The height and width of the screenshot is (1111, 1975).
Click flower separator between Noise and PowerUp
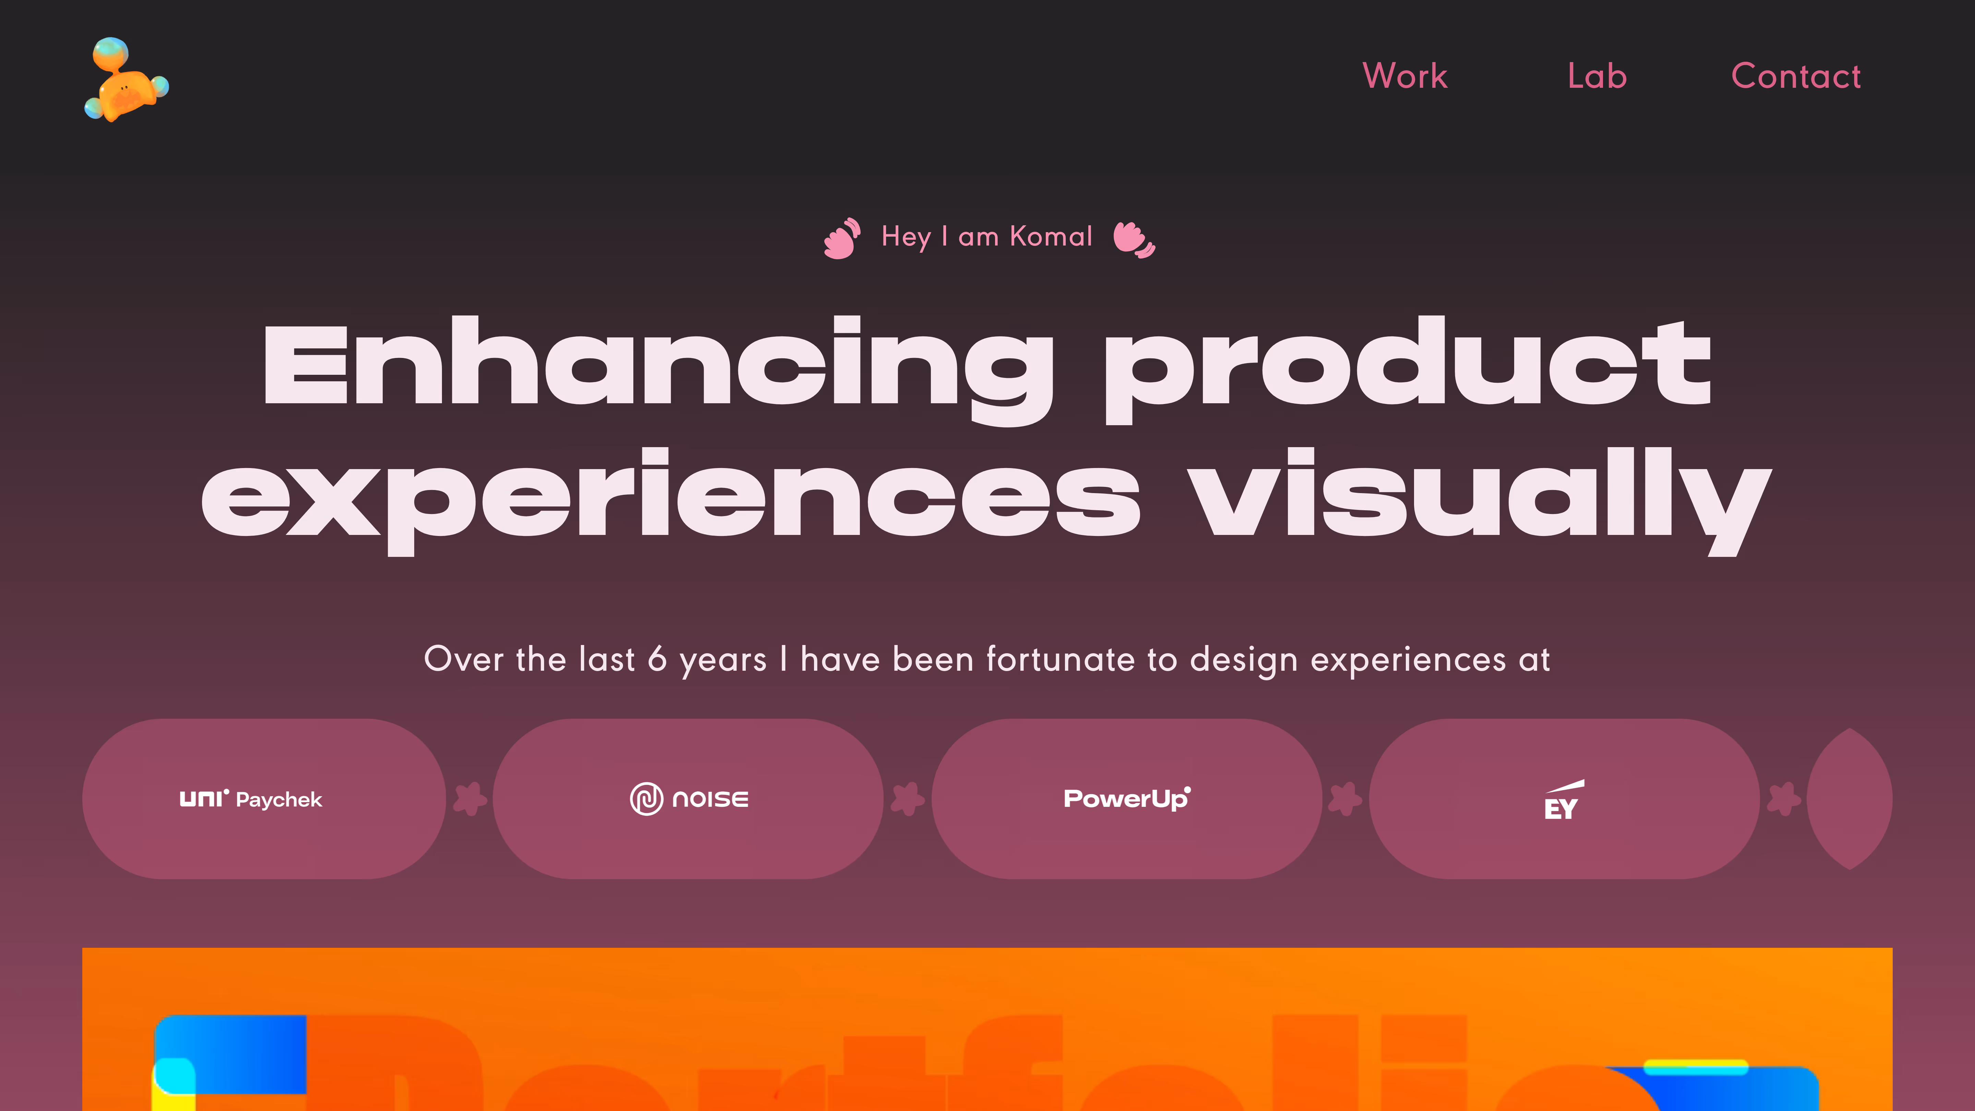click(x=908, y=799)
